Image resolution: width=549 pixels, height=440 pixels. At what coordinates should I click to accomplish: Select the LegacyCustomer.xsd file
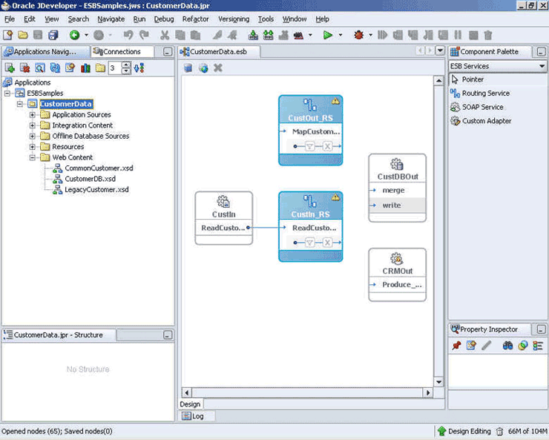coord(96,189)
